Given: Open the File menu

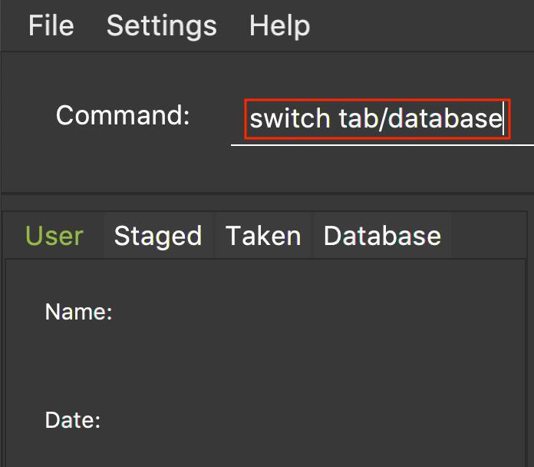Looking at the screenshot, I should click(51, 25).
